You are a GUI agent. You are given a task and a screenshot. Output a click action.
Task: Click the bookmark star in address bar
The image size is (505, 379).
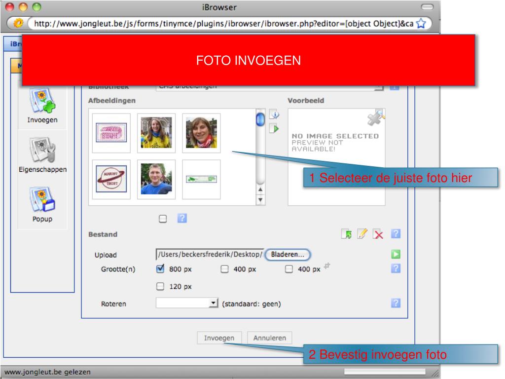(421, 24)
